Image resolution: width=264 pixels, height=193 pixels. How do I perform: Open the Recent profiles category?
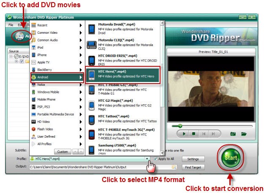pos(57,25)
